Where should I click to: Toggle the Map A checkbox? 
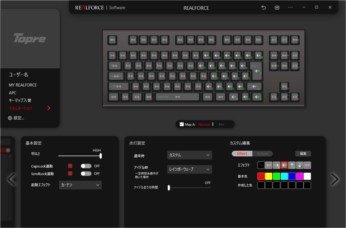(x=182, y=124)
